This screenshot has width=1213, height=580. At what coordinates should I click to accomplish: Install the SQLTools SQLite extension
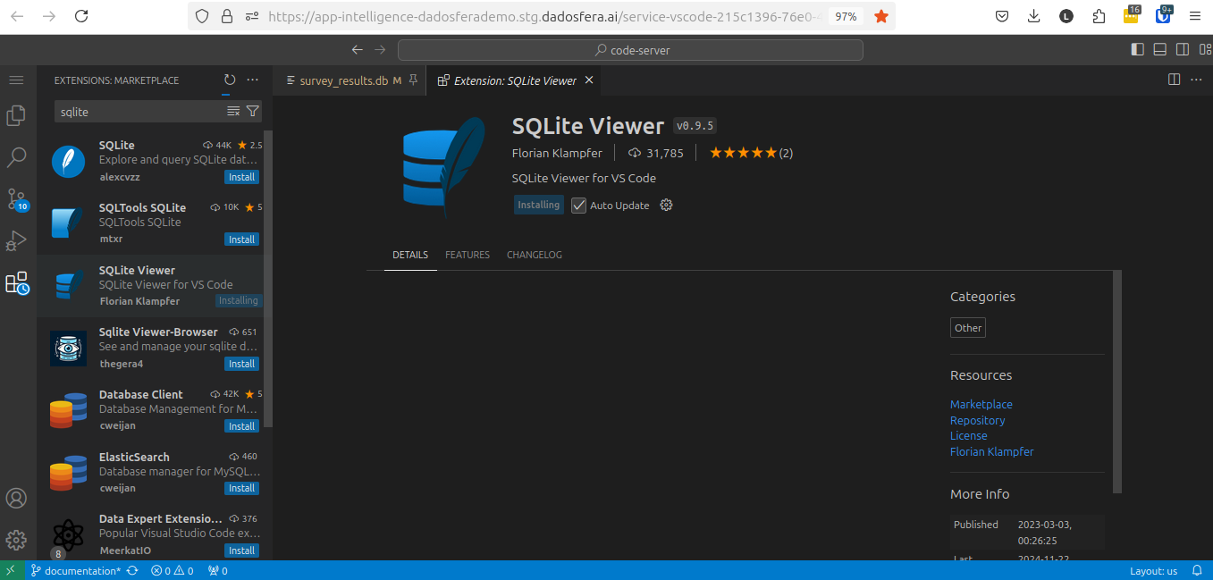click(x=241, y=240)
